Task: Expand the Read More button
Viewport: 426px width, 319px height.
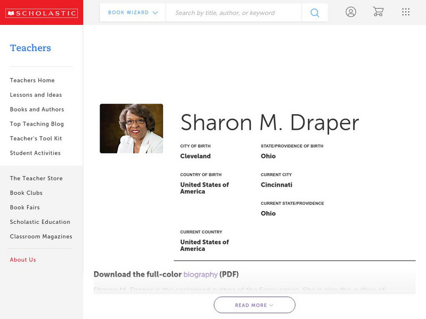Action: point(255,305)
